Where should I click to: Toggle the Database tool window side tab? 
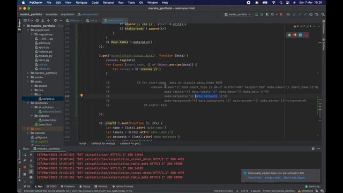pyautogui.click(x=324, y=27)
